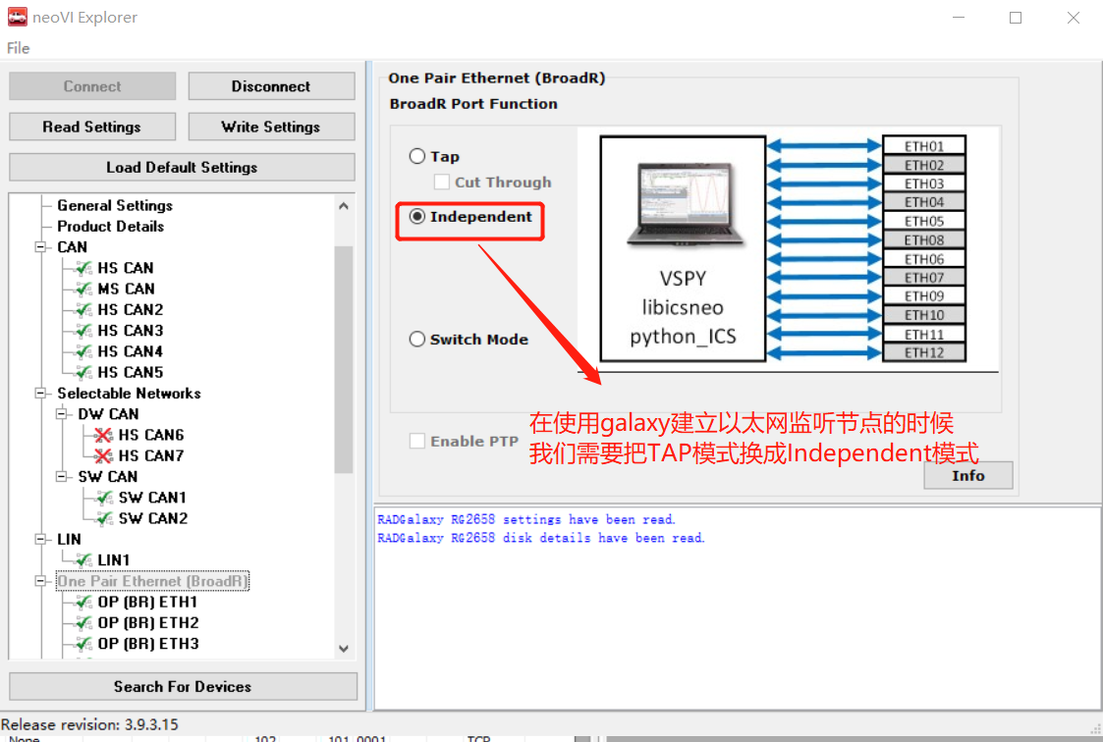The image size is (1103, 742).
Task: Toggle the Enable PTP checkbox
Action: tap(417, 442)
